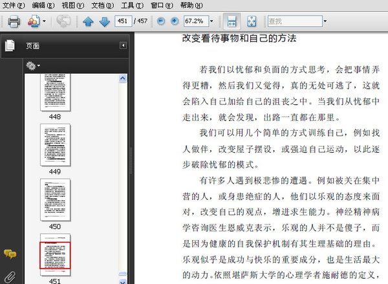Viewport: 388px width, 284px height.
Task: Go to next page with down arrow
Action: (105, 21)
